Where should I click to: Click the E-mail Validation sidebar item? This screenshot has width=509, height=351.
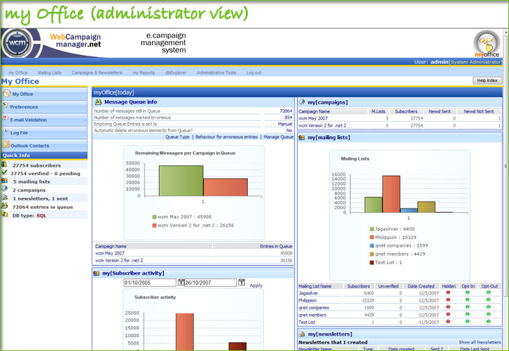[44, 120]
